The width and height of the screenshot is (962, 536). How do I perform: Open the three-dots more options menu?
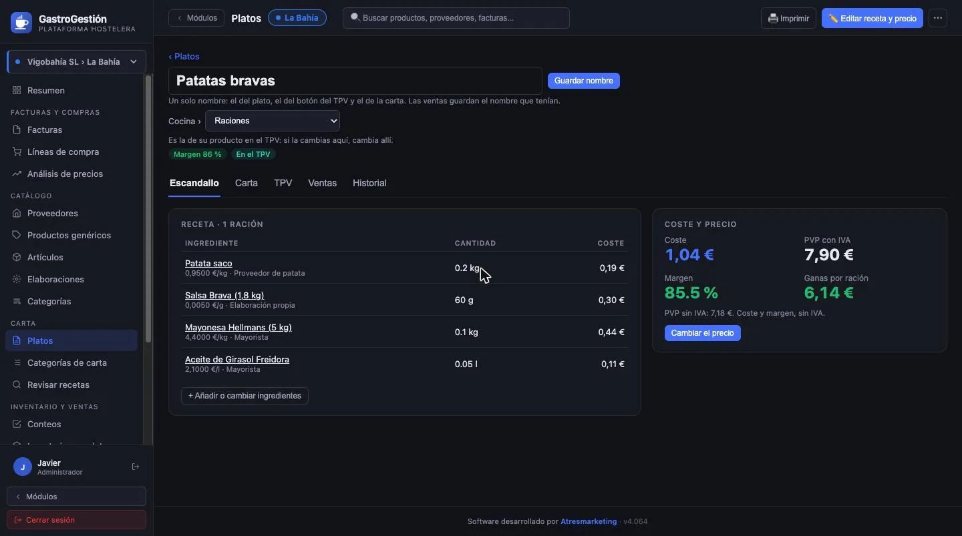[x=938, y=18]
